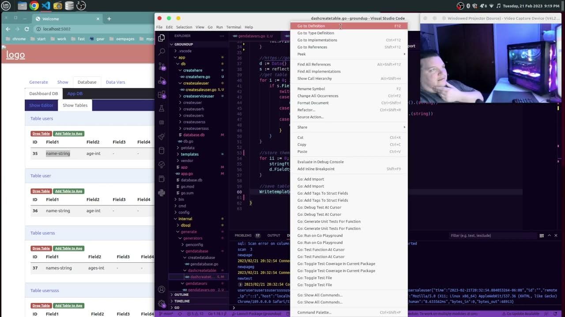Expand the TIMELINE section
Image resolution: width=565 pixels, height=317 pixels.
pyautogui.click(x=182, y=301)
